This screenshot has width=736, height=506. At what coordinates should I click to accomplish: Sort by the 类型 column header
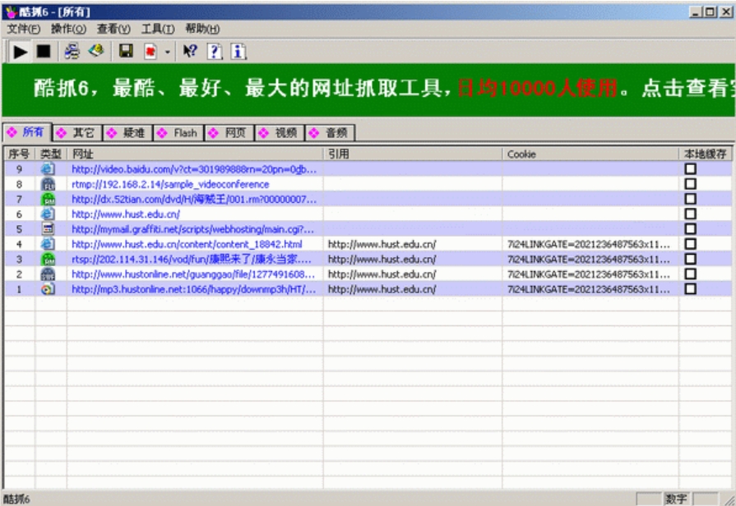[x=51, y=154]
